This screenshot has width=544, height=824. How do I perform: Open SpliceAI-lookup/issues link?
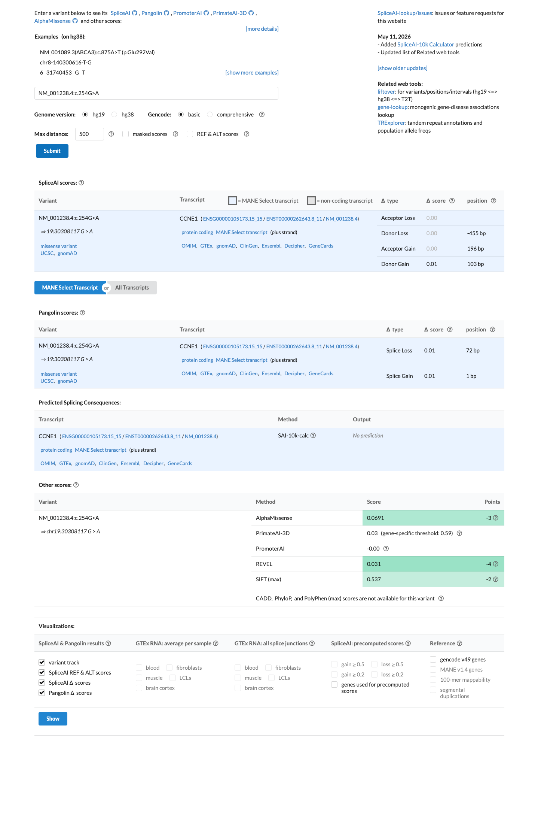coord(405,13)
